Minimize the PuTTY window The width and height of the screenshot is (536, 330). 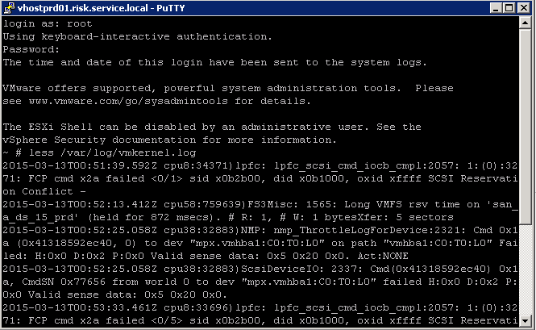[x=496, y=8]
